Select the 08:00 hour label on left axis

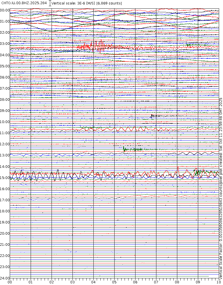pos(5,99)
